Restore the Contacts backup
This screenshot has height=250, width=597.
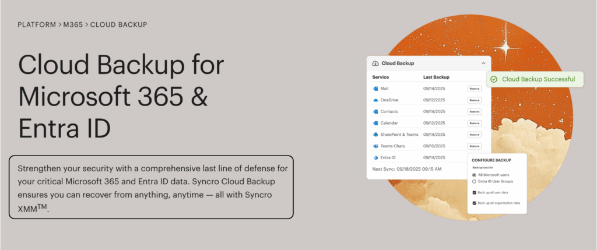click(x=475, y=111)
